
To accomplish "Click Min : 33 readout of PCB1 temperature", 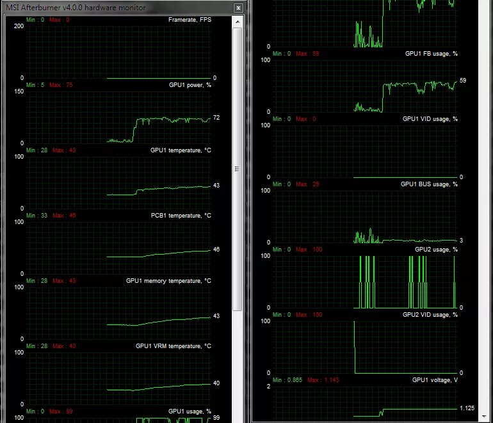I will 36,216.
